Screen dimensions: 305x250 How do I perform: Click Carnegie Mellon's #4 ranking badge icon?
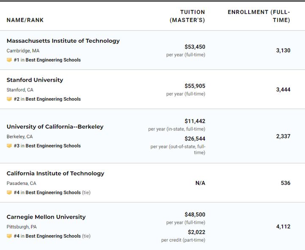pos(9,236)
